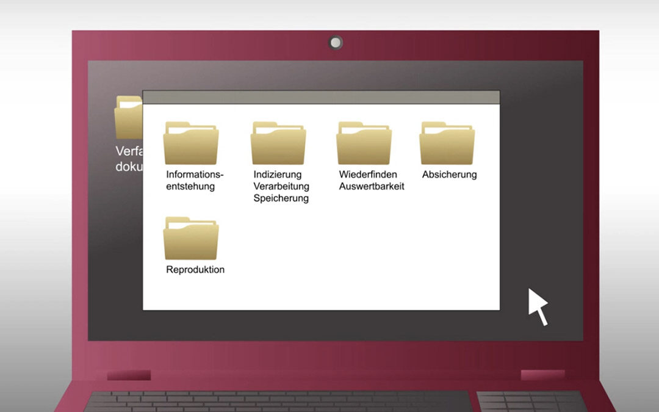The height and width of the screenshot is (412, 659).
Task: Click the Indizierung Verarbeitung Speicherung label
Action: (281, 186)
